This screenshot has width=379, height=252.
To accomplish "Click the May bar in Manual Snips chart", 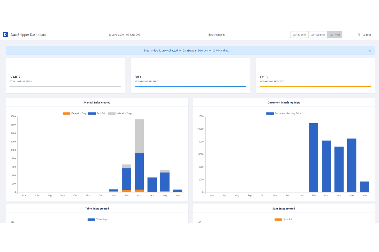I will (x=165, y=181).
